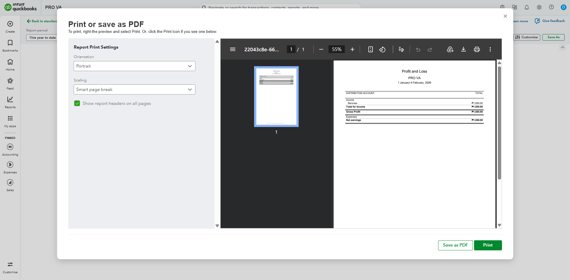This screenshot has height=280, width=570.
Task: Open the Create menu in sidebar
Action: pyautogui.click(x=10, y=27)
